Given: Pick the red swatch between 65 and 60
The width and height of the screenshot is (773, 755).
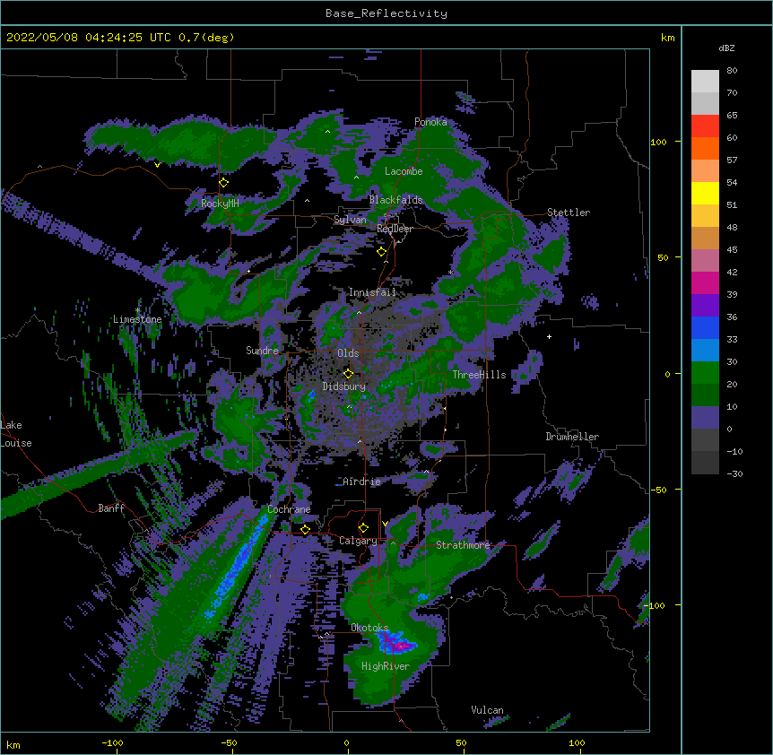Looking at the screenshot, I should pos(705,126).
